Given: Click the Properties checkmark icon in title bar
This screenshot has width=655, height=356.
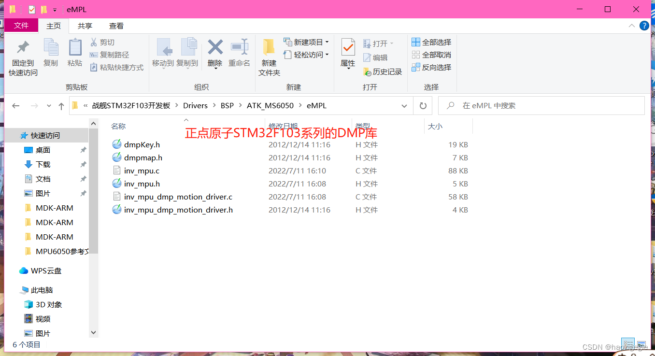Looking at the screenshot, I should [x=32, y=9].
